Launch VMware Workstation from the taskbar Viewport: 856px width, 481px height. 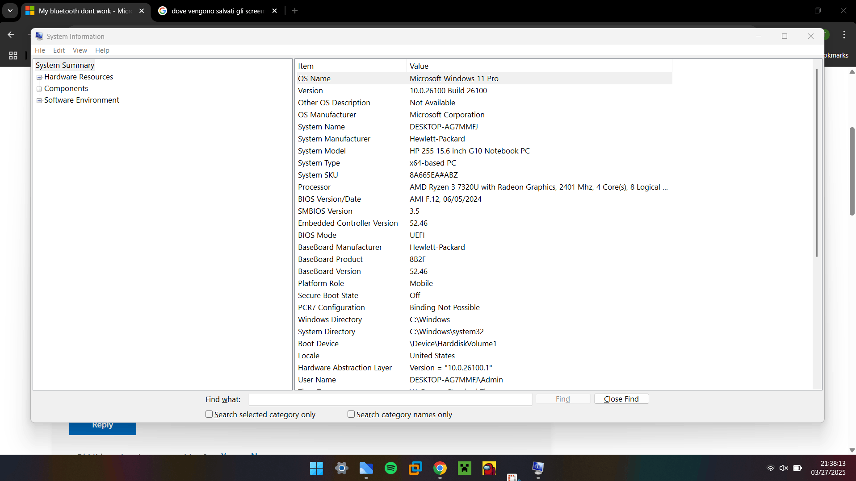(x=415, y=468)
